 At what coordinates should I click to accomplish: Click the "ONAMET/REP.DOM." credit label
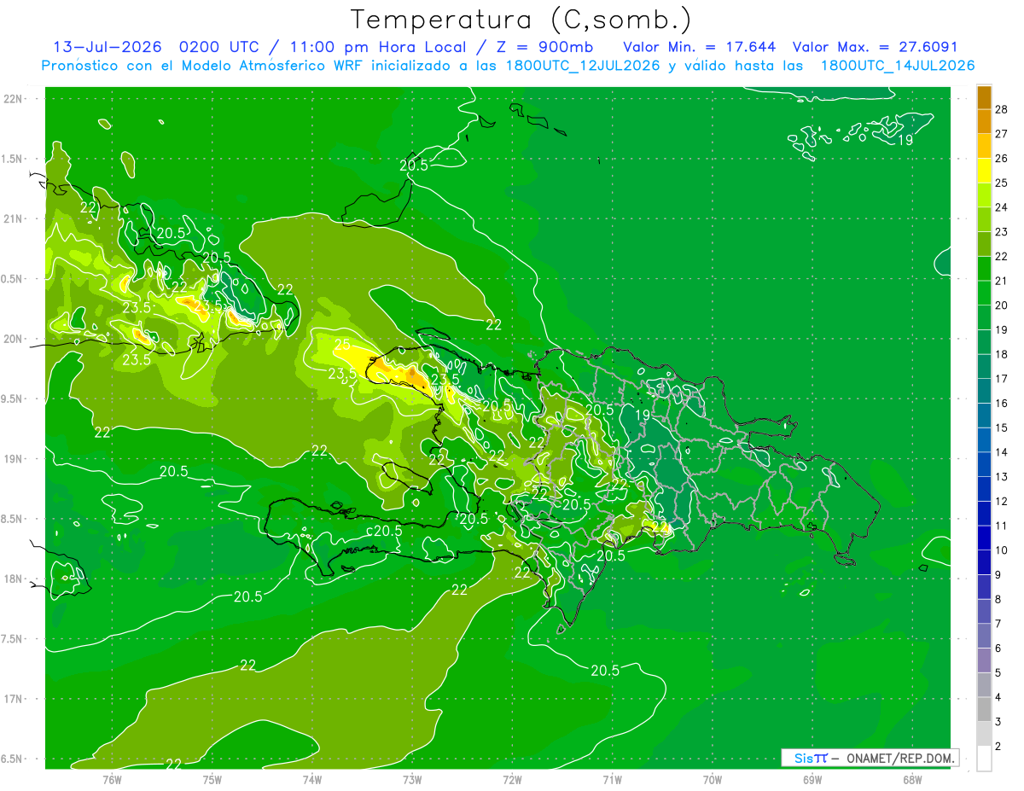(x=899, y=758)
